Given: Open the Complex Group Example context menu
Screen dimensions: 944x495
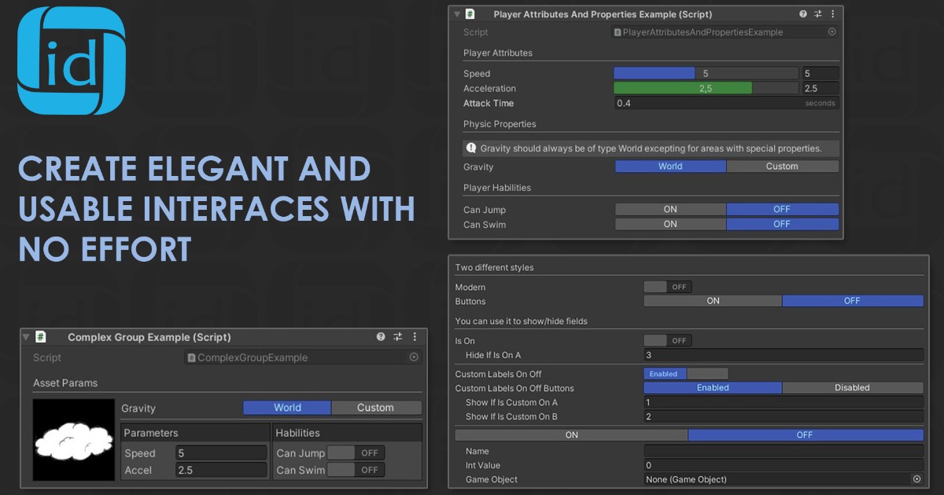Looking at the screenshot, I should (415, 337).
